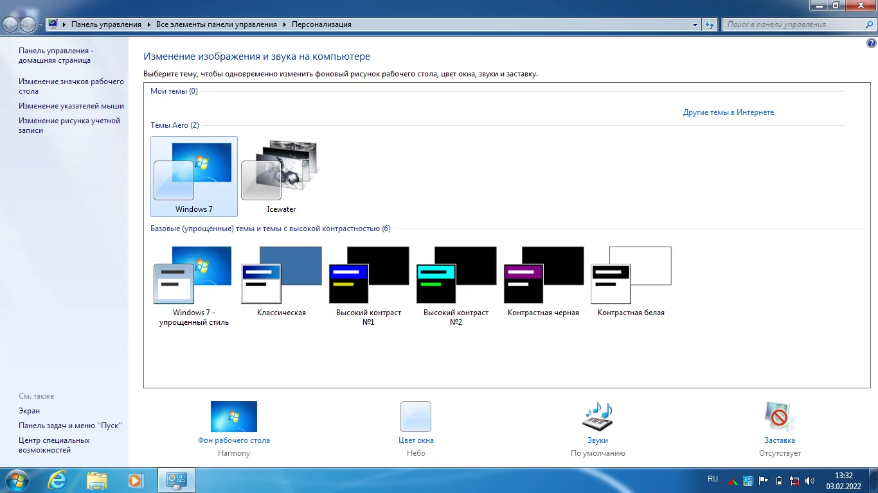Go forward with the Forward arrow button

click(28, 24)
